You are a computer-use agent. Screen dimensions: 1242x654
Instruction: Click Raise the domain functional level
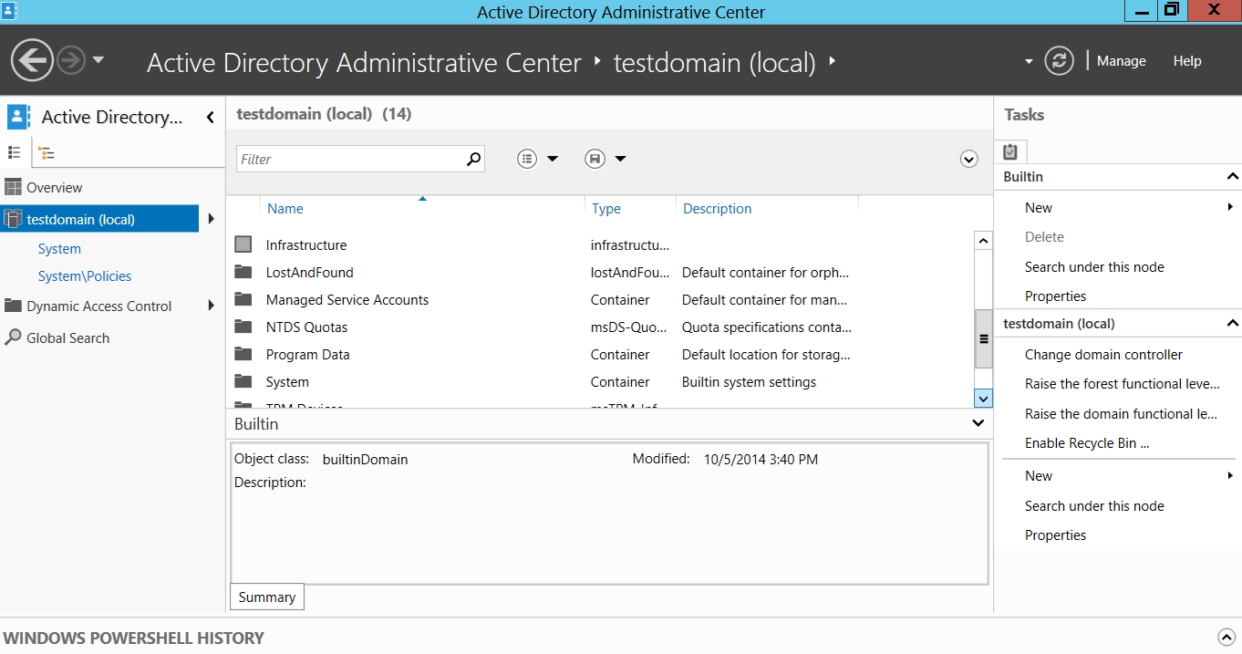pyautogui.click(x=1122, y=414)
